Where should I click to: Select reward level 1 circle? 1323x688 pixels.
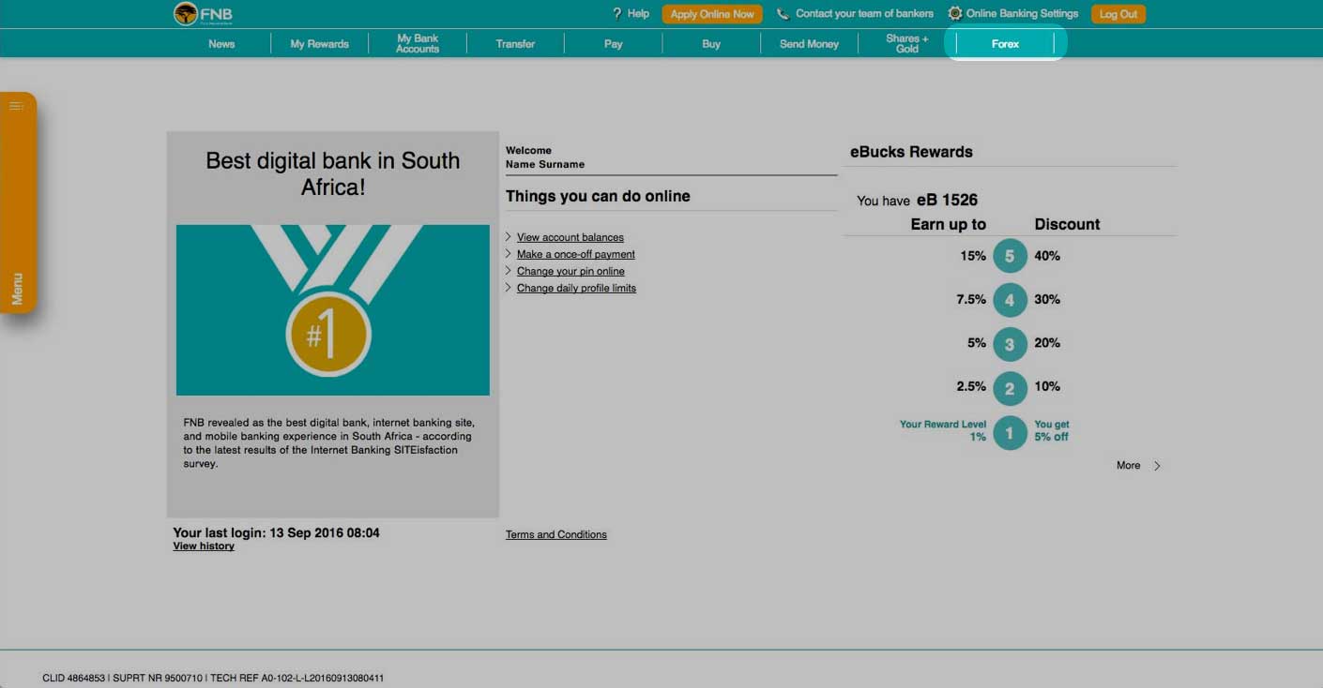[1010, 432]
